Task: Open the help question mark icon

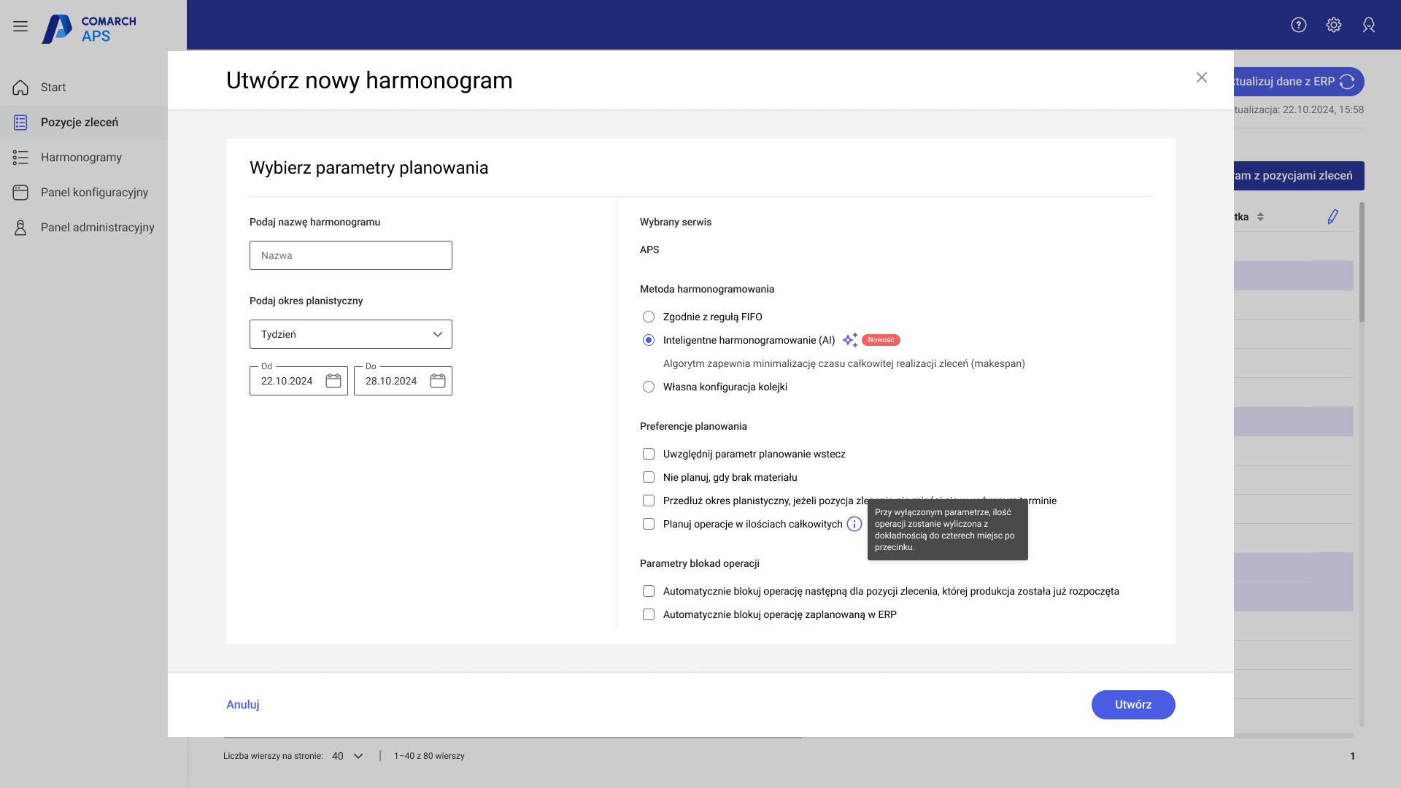Action: [1299, 25]
